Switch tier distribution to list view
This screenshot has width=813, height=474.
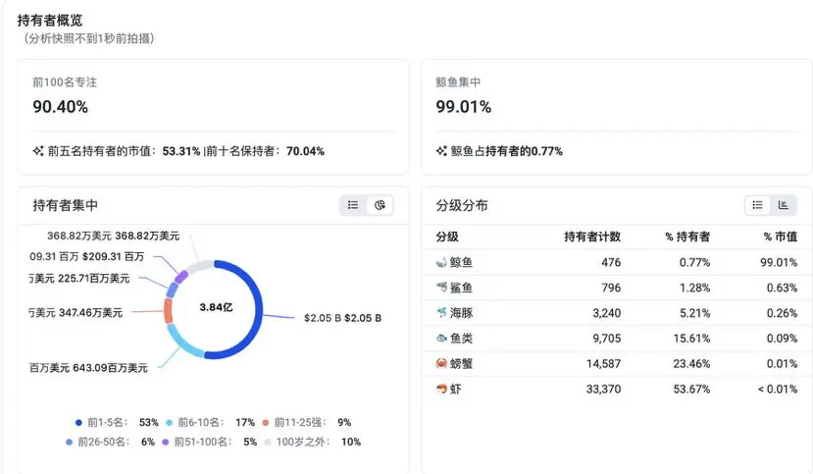pyautogui.click(x=757, y=205)
